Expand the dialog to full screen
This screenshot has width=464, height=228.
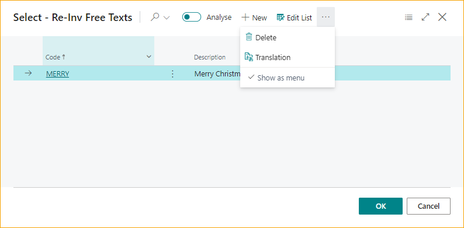point(425,17)
